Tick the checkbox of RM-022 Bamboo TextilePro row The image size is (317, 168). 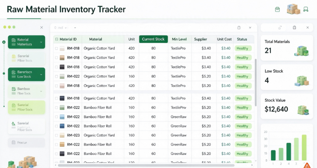[x=56, y=108]
